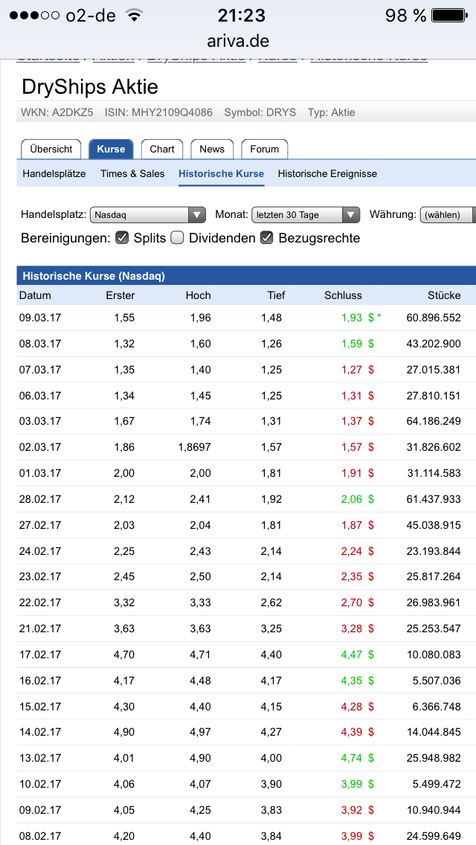Click the dollar sign in the 09.03.17 row
The image size is (476, 845).
coord(370,318)
